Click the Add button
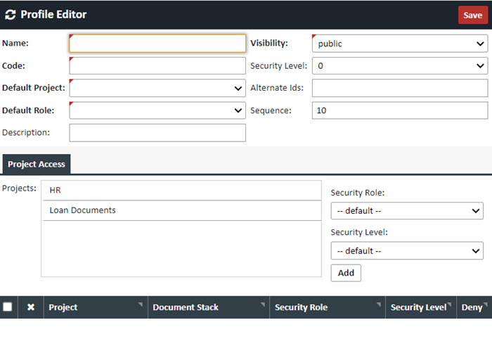Image resolution: width=492 pixels, height=351 pixels. pos(346,273)
